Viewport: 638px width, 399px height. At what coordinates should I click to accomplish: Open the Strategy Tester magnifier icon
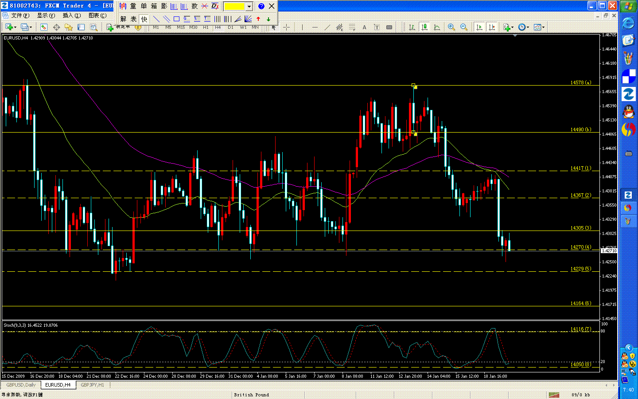[x=93, y=27]
